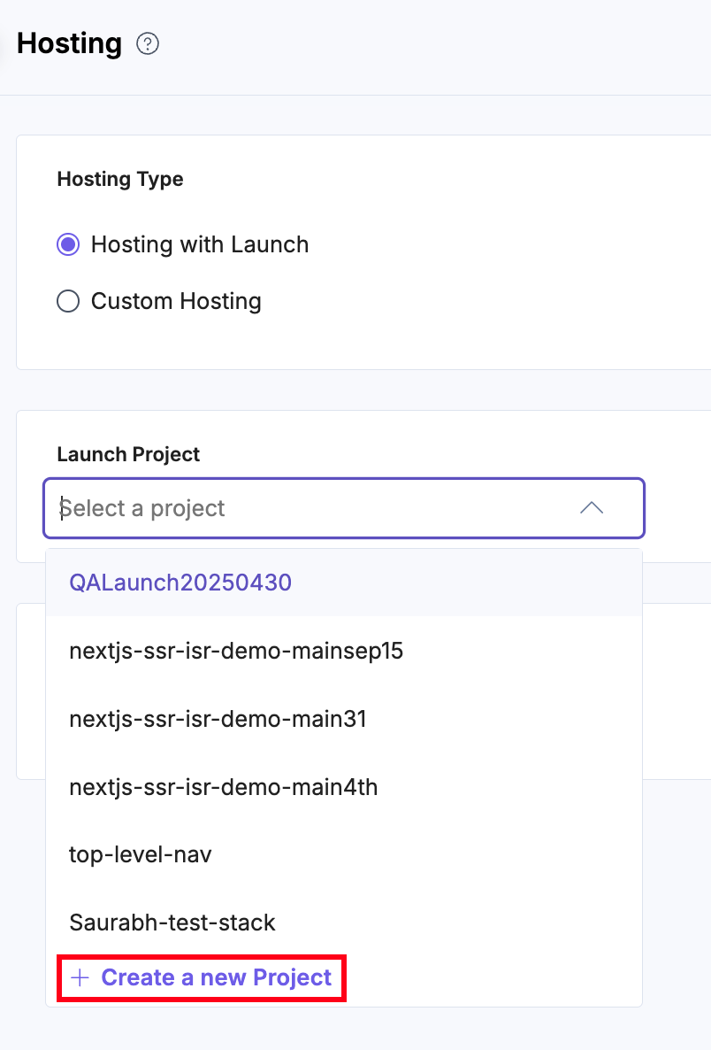The image size is (711, 1050).
Task: Enable the Custom Hosting radio button
Action: [x=68, y=301]
